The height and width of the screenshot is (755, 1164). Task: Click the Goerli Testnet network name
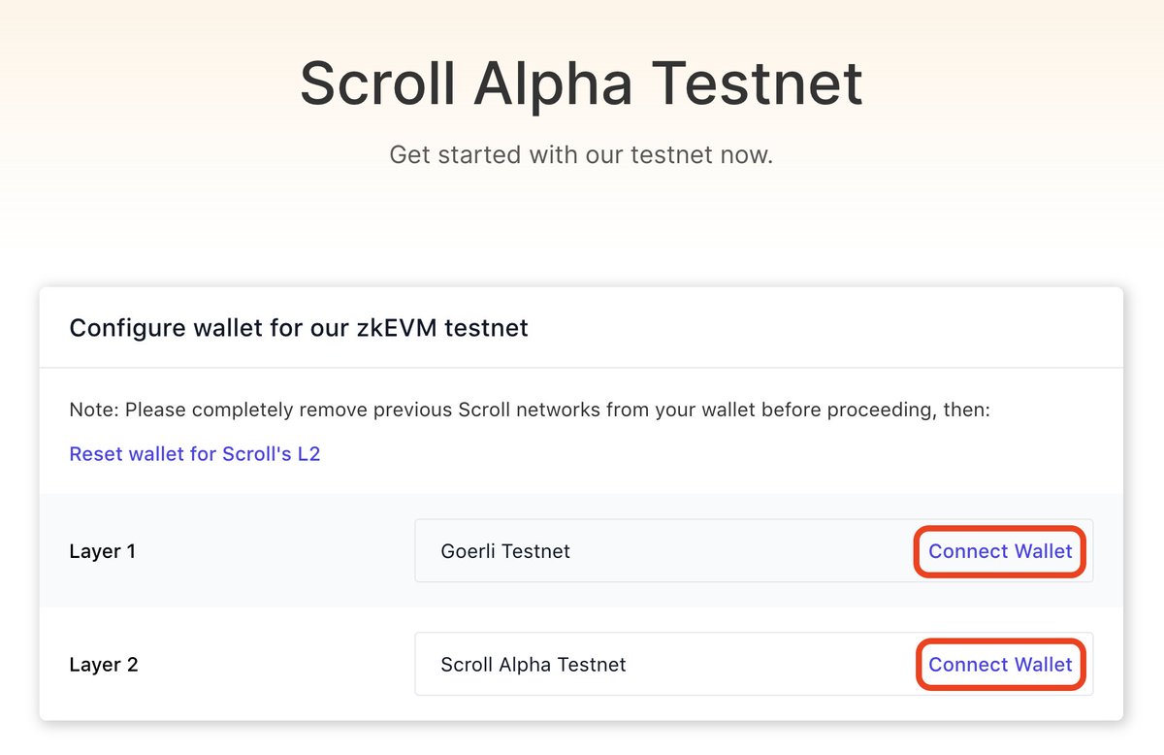click(505, 551)
